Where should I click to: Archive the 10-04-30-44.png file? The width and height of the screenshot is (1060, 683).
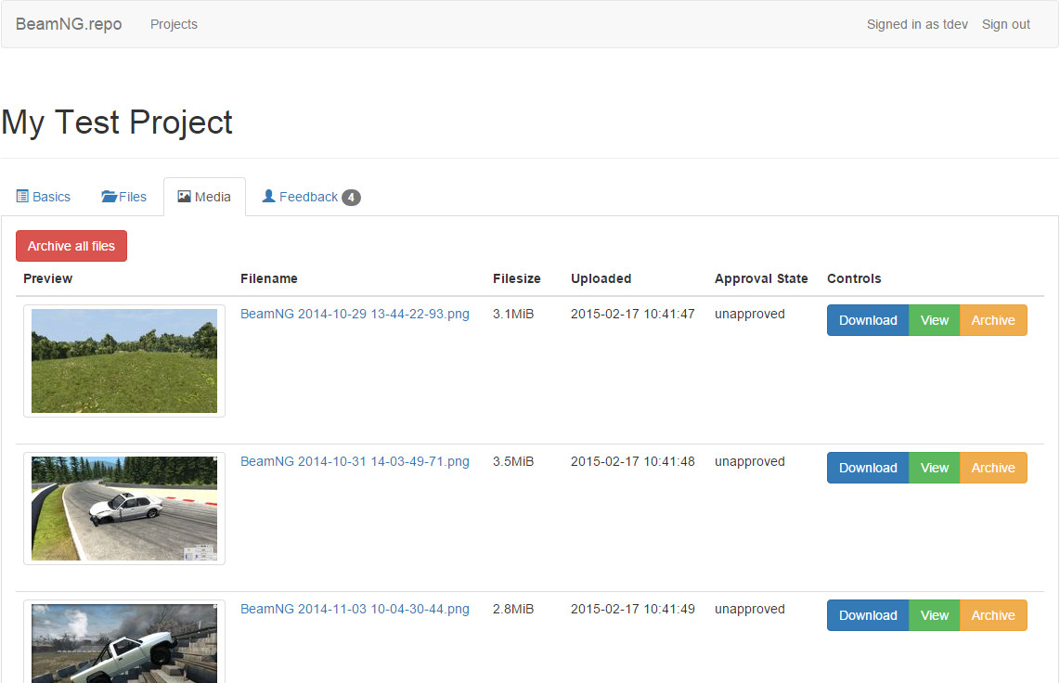pos(993,615)
